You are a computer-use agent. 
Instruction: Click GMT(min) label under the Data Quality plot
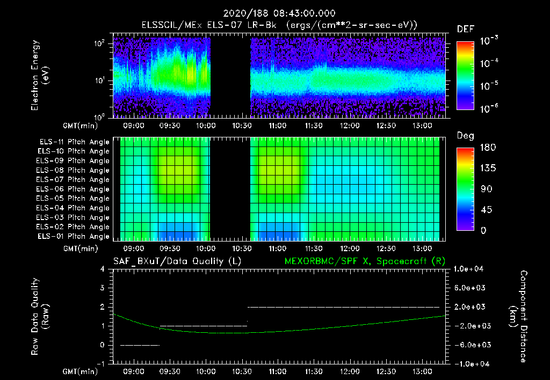81,371
